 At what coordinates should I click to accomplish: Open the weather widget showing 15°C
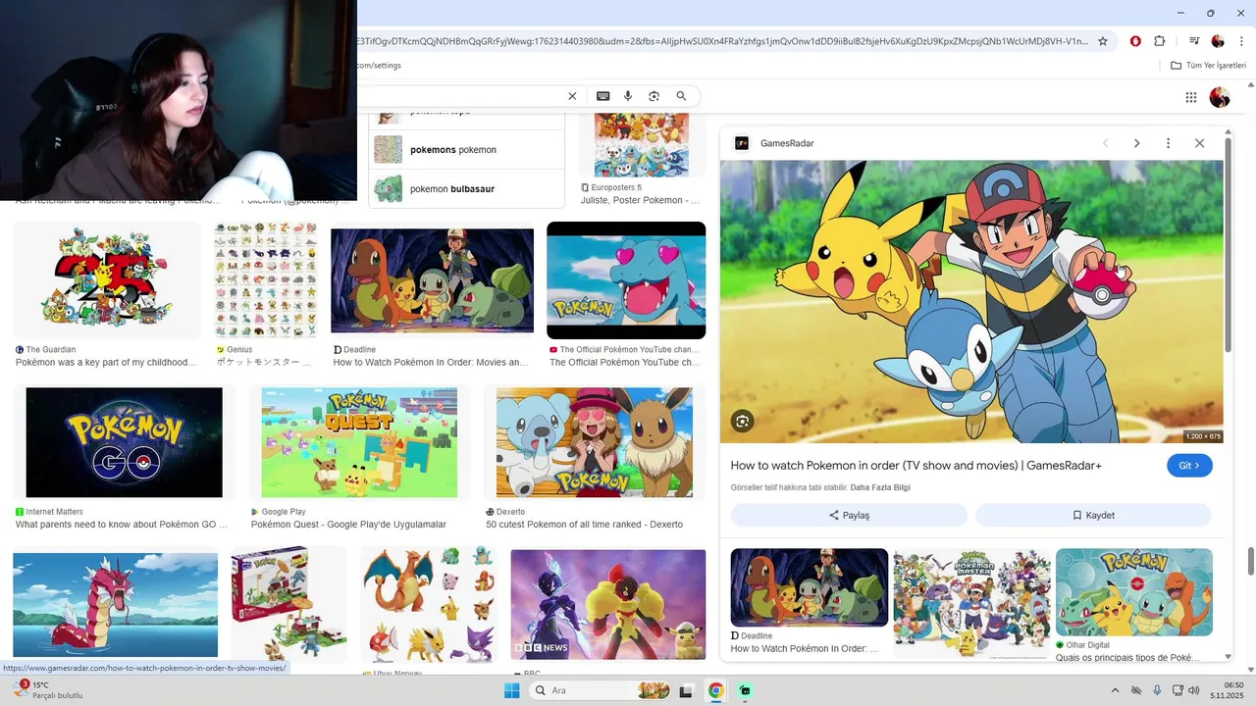point(47,690)
